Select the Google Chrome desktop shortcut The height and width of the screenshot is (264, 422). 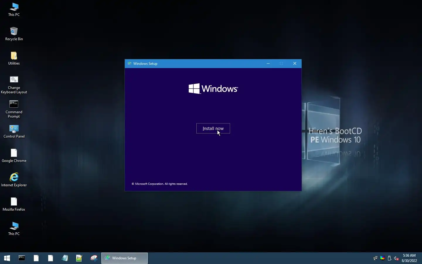(14, 155)
